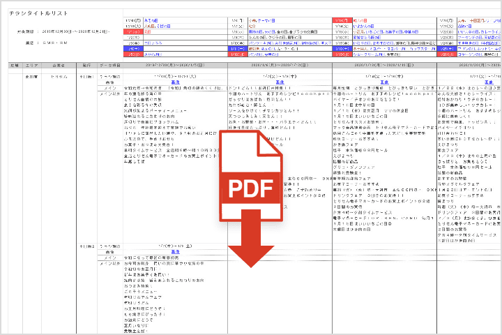Click the いよかんの日 calendar entry
The width and height of the screenshot is (502, 335).
[364, 27]
